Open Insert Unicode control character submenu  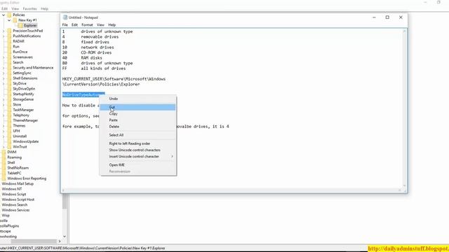click(138, 157)
